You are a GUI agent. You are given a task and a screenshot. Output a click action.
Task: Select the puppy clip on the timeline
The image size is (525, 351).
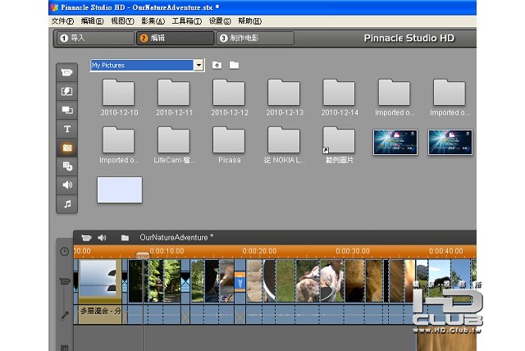point(308,281)
